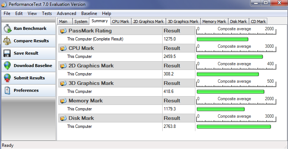Open the Preferences button

[28, 90]
